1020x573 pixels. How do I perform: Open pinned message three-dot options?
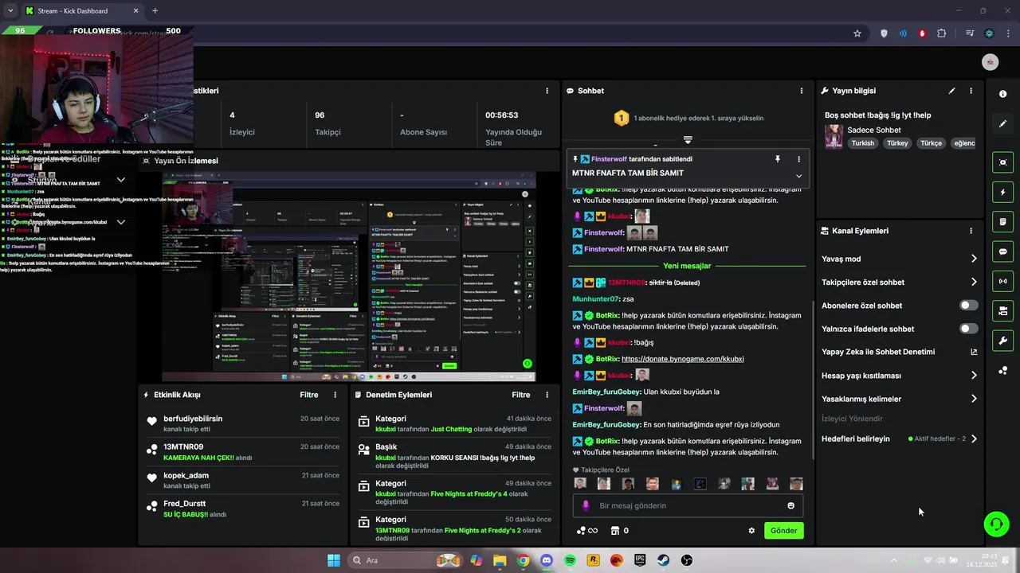[798, 159]
